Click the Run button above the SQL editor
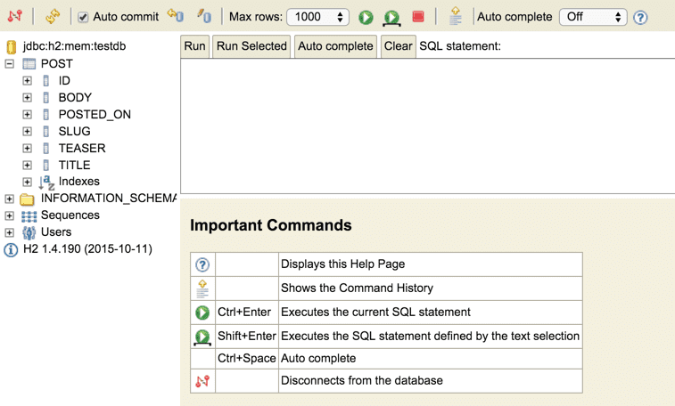 [194, 46]
